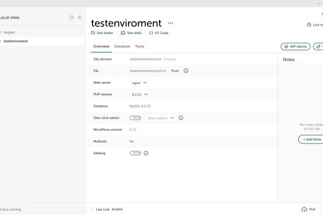Click the sites running status text
This screenshot has width=323, height=215.
[11, 209]
